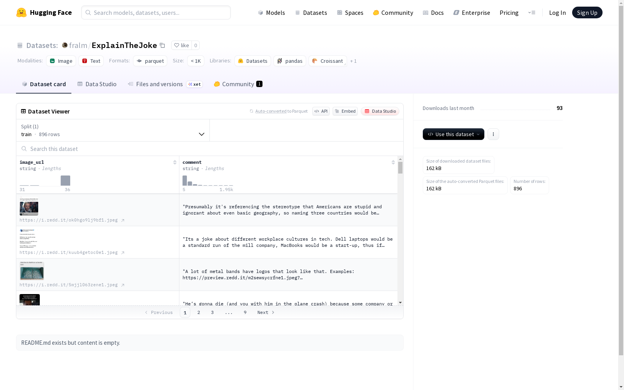The height and width of the screenshot is (390, 624).
Task: Click Log In
Action: point(557,12)
